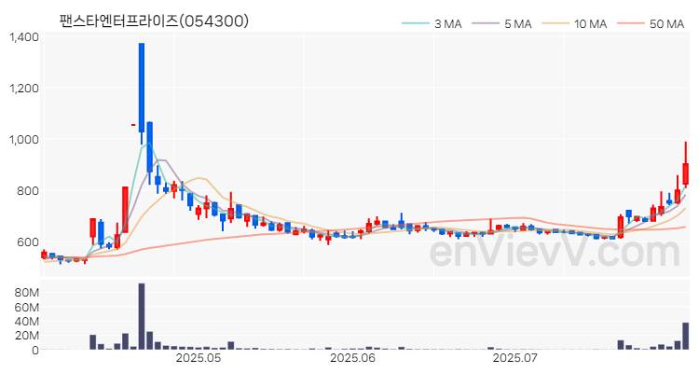This screenshot has width=699, height=373.
Task: Click the purple 5 MA legend line swatch
Action: coord(485,23)
